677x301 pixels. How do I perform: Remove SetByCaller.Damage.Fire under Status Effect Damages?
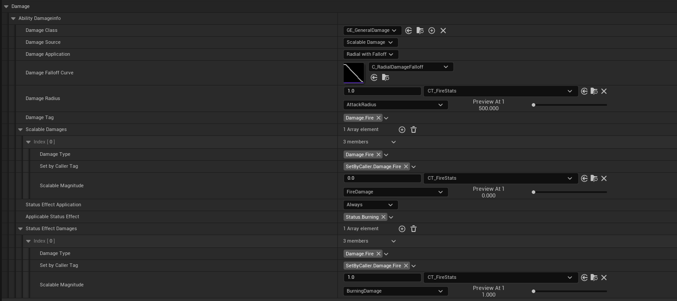click(x=406, y=266)
